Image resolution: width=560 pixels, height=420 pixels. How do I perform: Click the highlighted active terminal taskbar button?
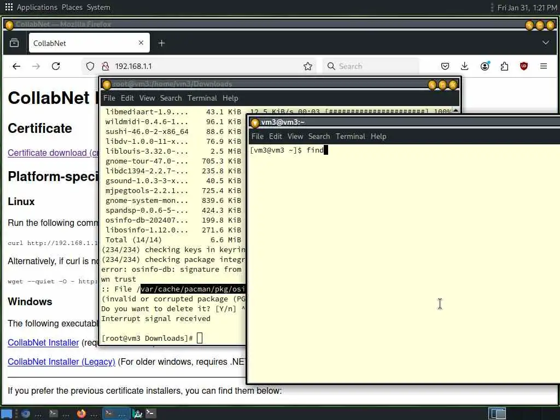coord(116,413)
